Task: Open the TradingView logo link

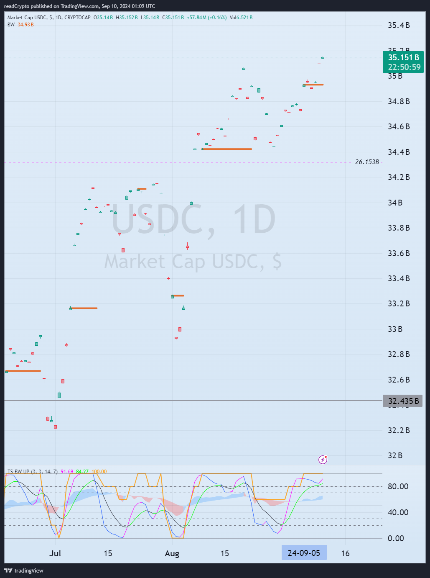Action: click(x=24, y=570)
